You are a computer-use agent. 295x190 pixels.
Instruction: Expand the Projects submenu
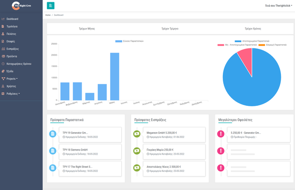pos(12,79)
